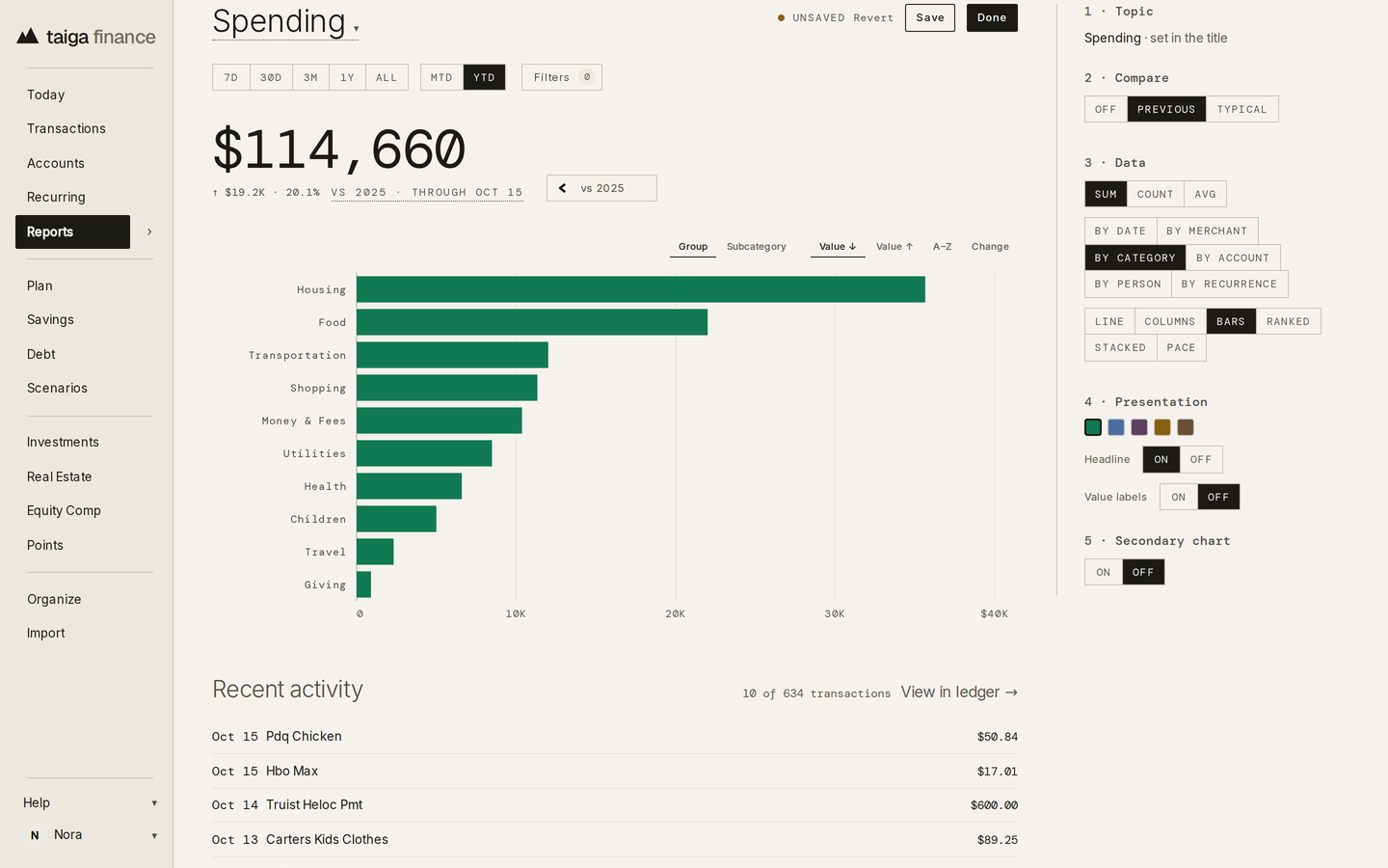Navigate to Import in sidebar
The width and height of the screenshot is (1388, 868).
[46, 633]
